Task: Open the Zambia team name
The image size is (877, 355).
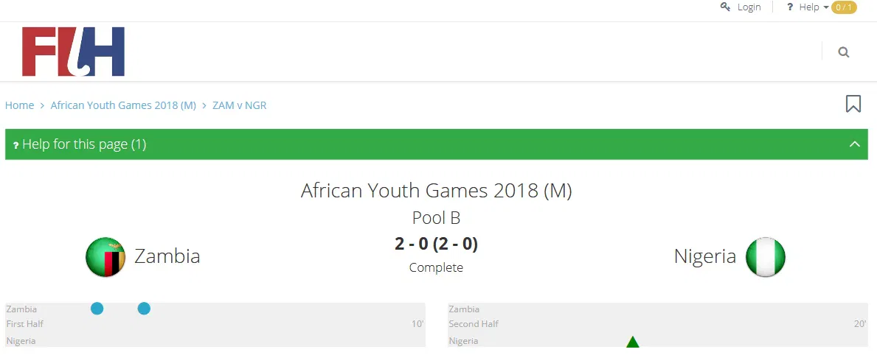Action: (x=167, y=256)
